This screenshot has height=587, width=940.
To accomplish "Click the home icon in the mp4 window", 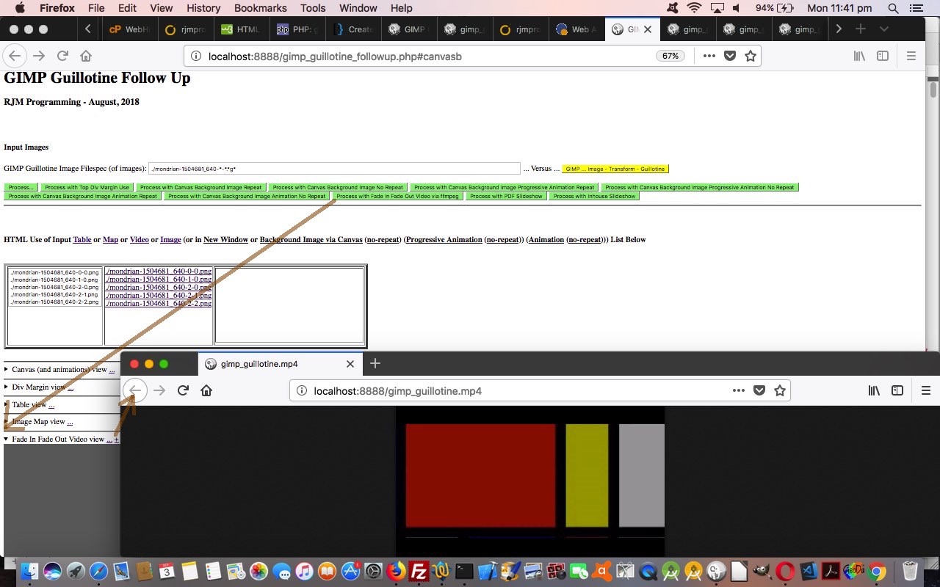I will click(x=206, y=390).
